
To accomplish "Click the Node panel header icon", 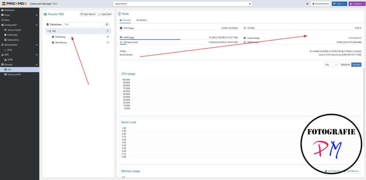I will (x=120, y=14).
